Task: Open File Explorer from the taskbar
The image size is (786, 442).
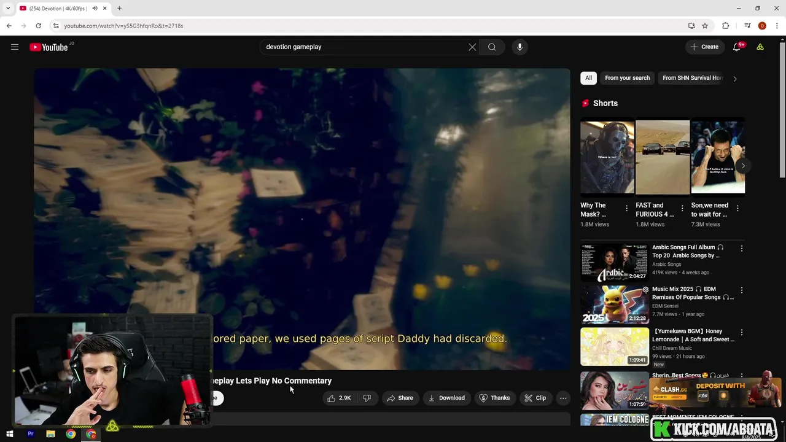Action: (50, 434)
